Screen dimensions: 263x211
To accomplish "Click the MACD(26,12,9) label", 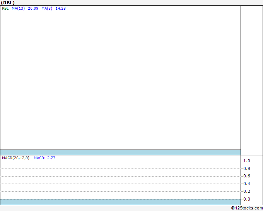I will point(15,158).
